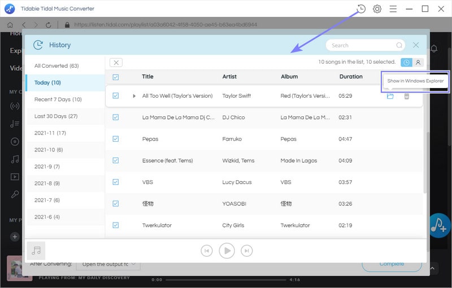Click the search magnifier icon
This screenshot has height=288, width=452.
tap(399, 45)
